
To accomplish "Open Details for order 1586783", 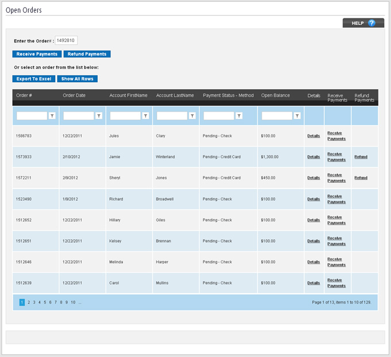I will click(x=313, y=136).
